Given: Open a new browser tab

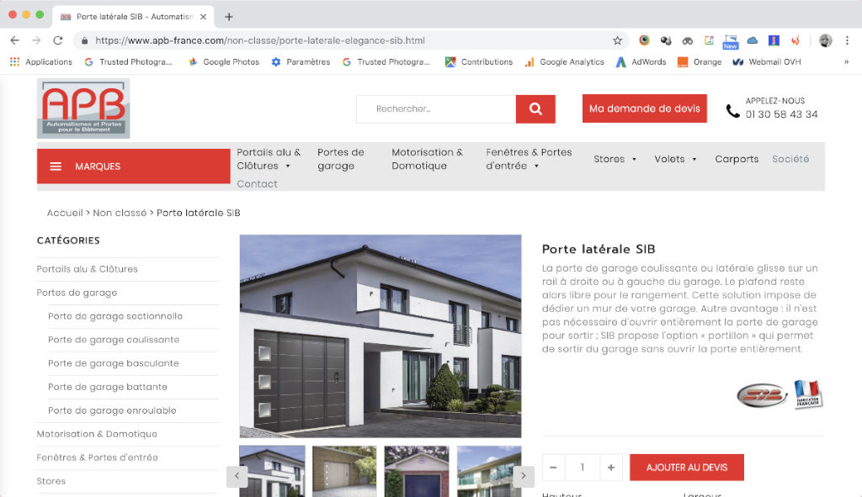Looking at the screenshot, I should [229, 17].
